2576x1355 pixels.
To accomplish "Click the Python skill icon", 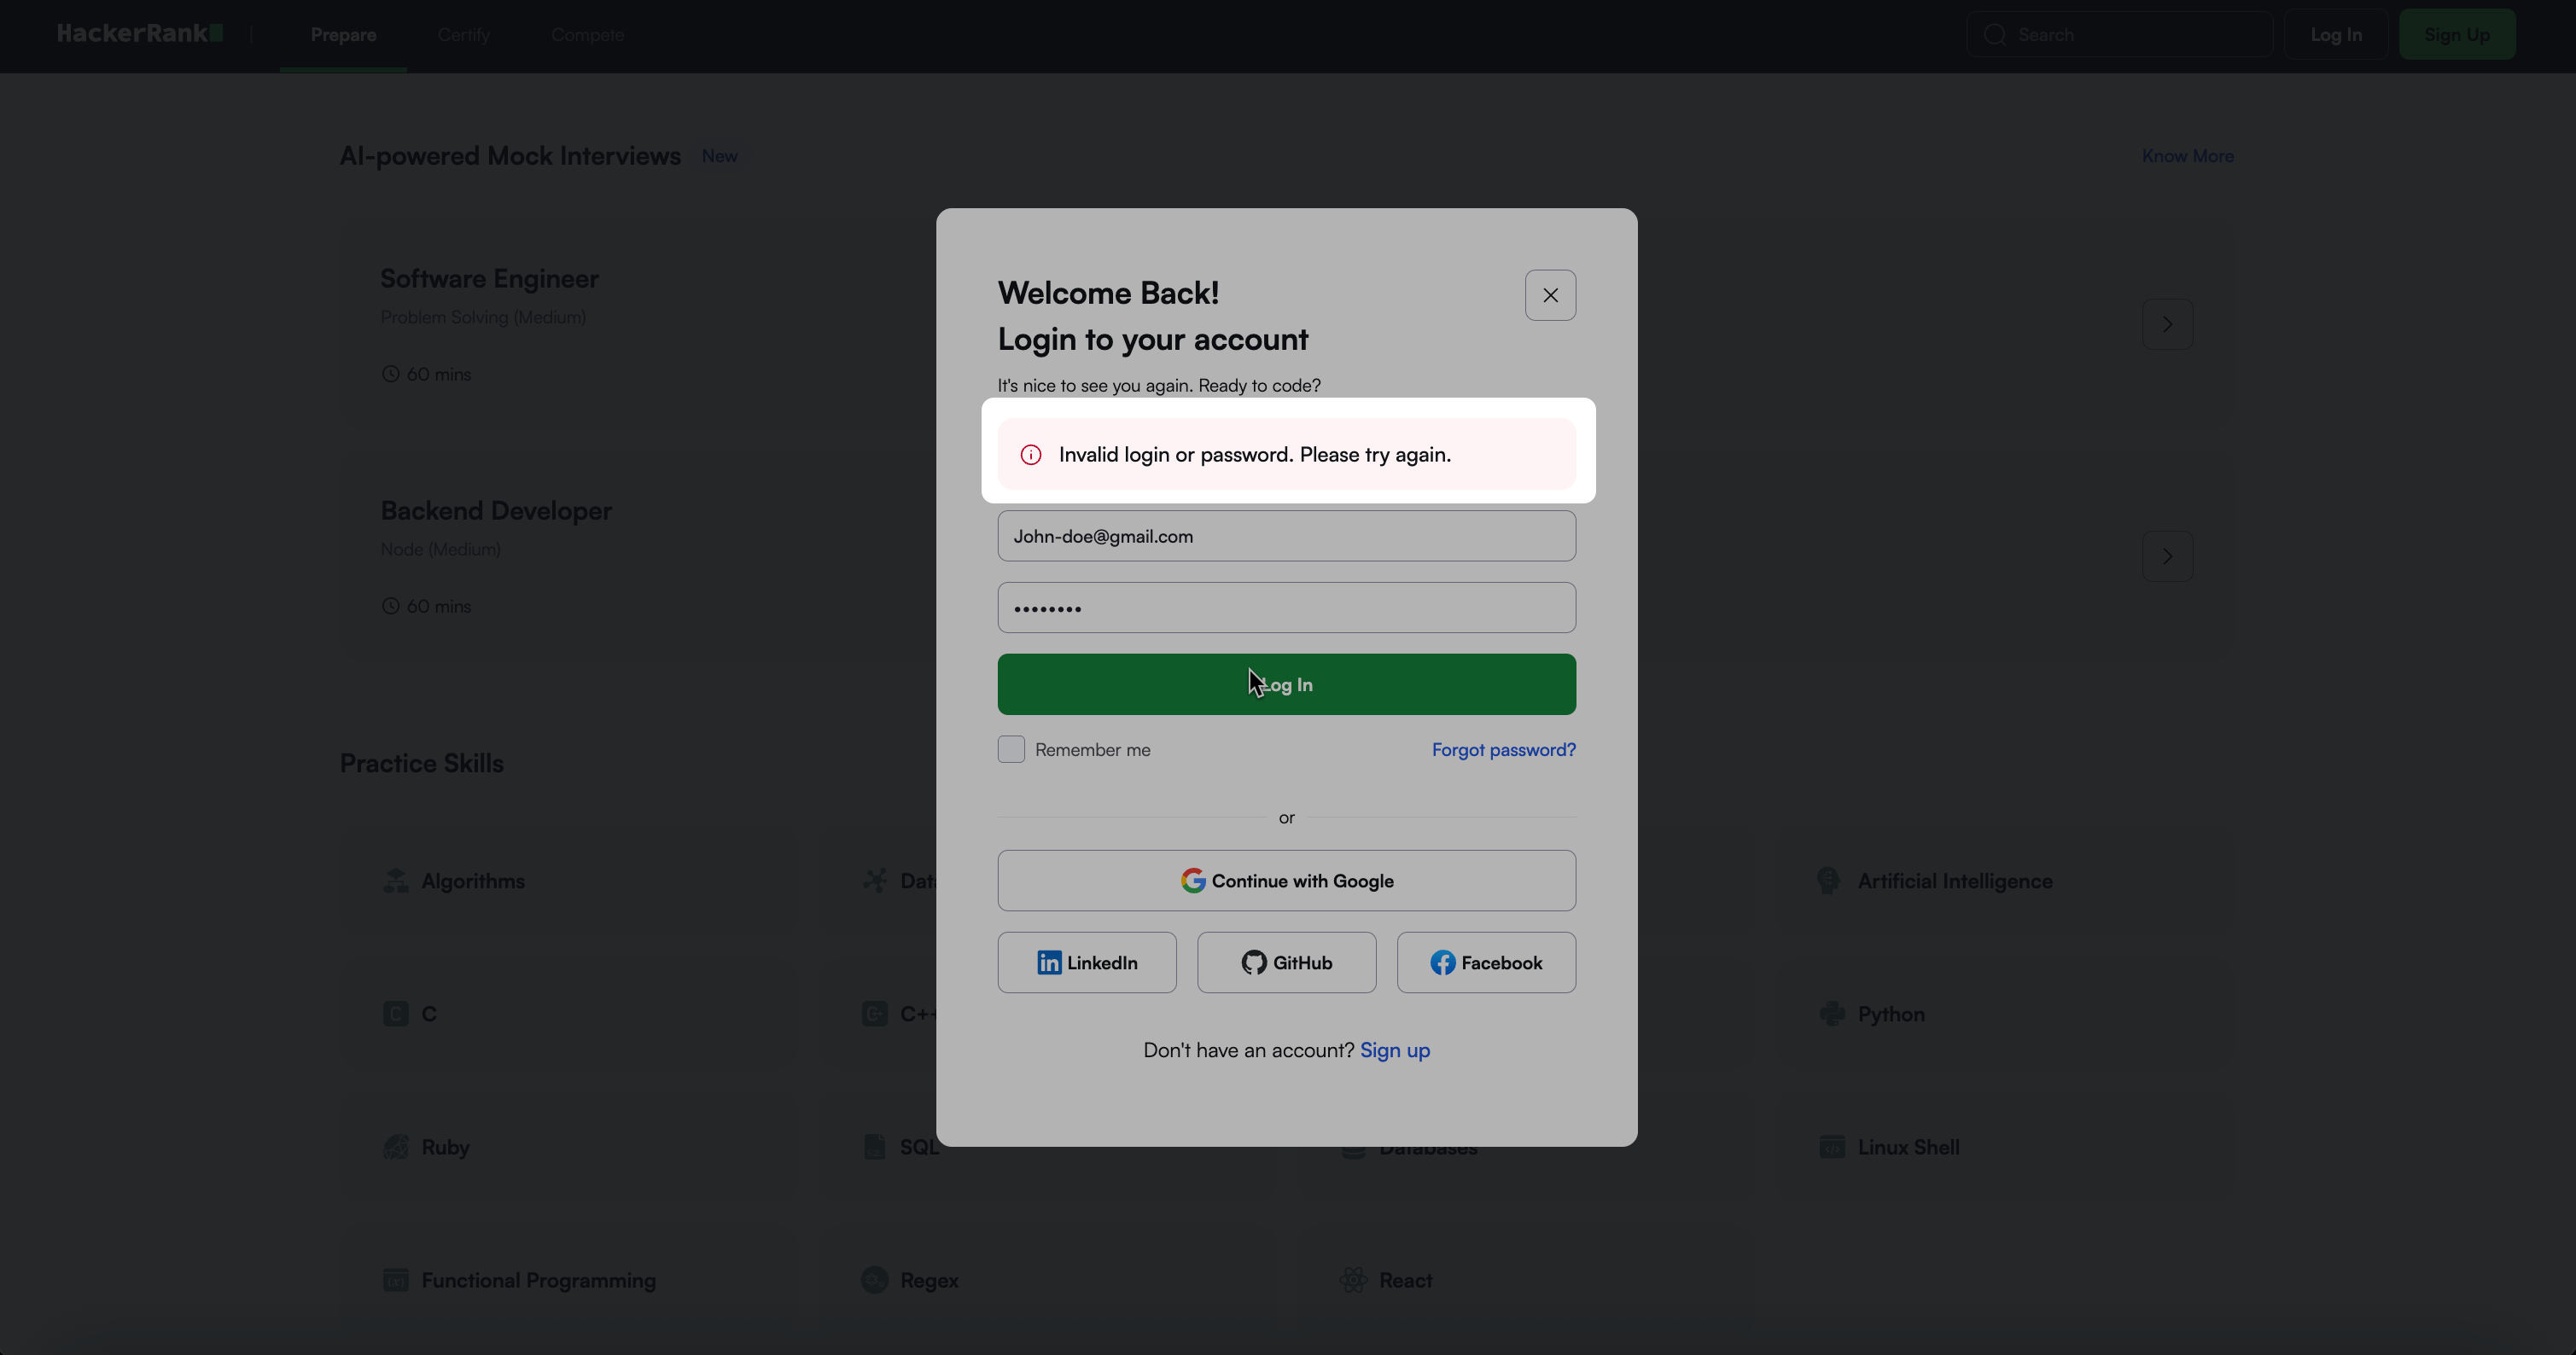I will point(1832,1013).
